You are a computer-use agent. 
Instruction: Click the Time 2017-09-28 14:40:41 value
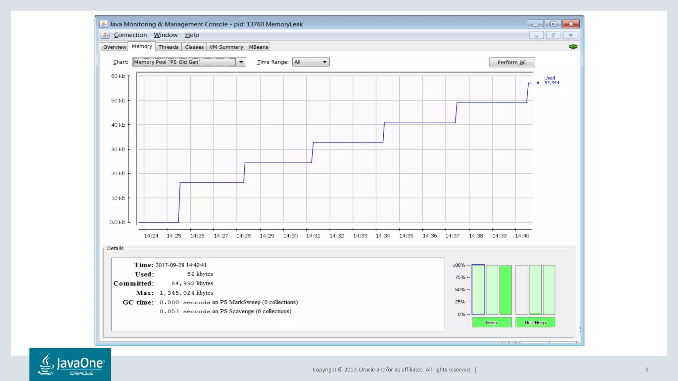coord(181,265)
